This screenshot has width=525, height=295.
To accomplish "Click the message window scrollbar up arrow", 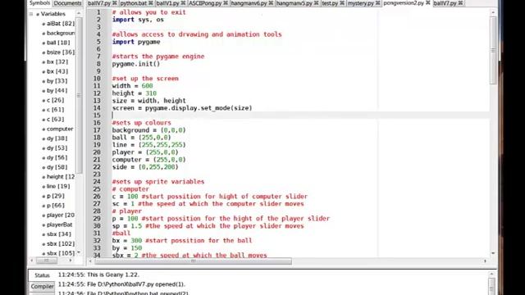I will (x=492, y=275).
